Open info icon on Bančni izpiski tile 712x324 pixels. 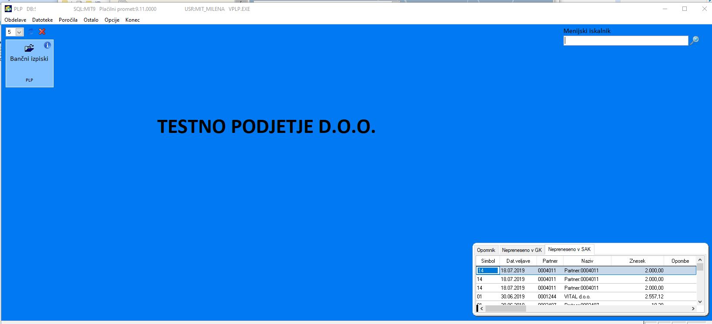click(47, 45)
